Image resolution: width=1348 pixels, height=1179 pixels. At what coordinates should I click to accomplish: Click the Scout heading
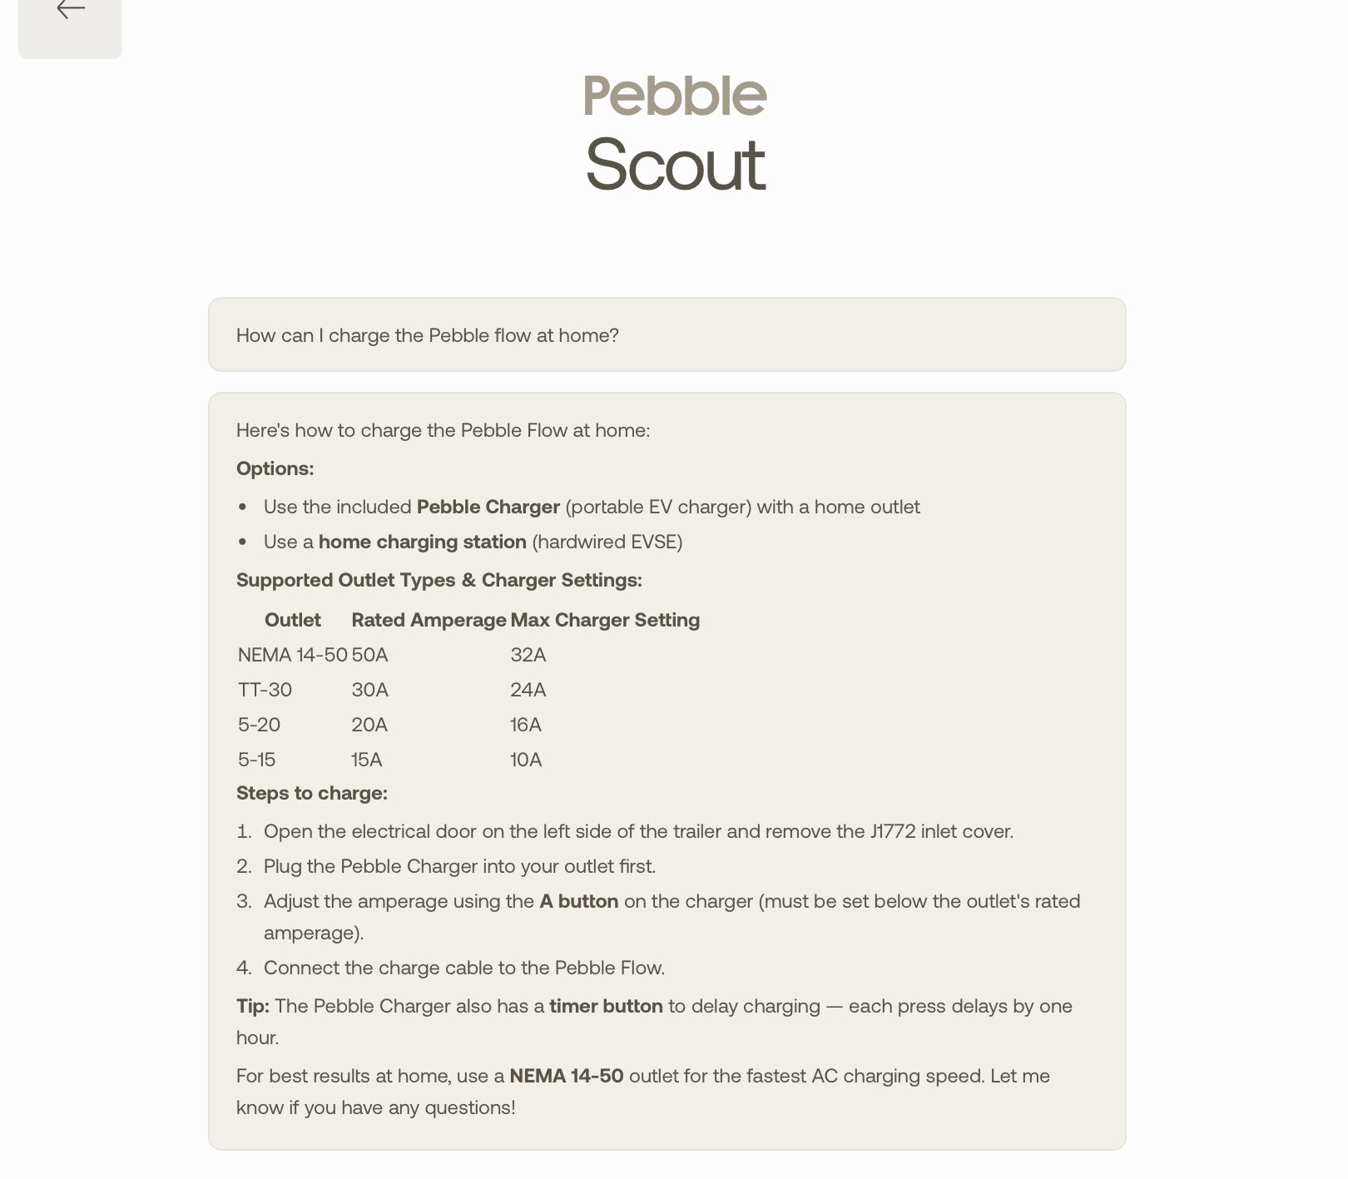(675, 165)
